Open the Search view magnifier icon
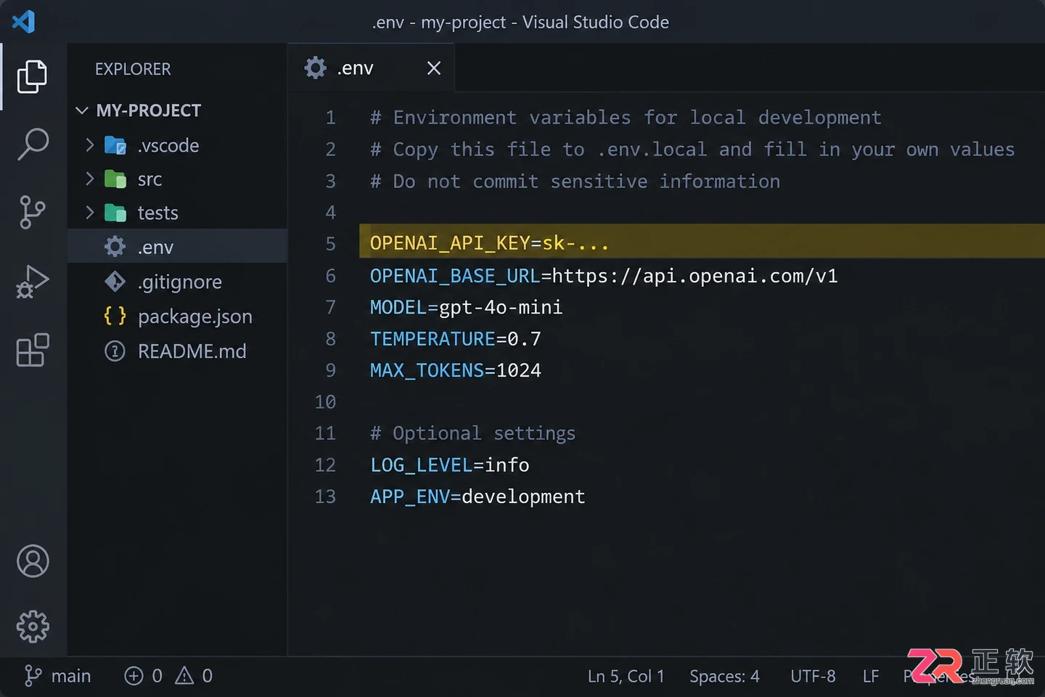 point(33,144)
